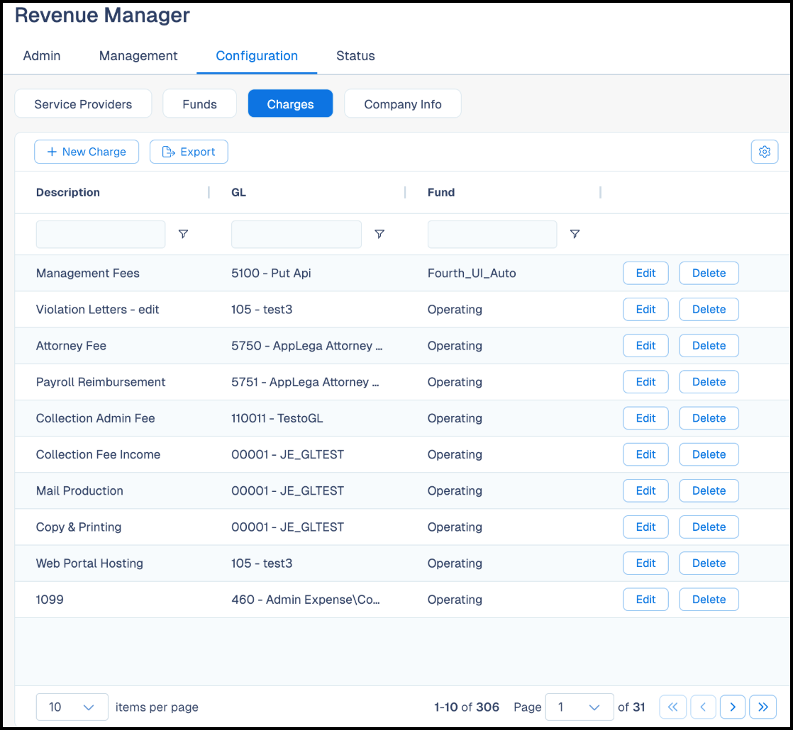Viewport: 793px width, 730px height.
Task: Delete the Mail Production charge
Action: pos(709,490)
